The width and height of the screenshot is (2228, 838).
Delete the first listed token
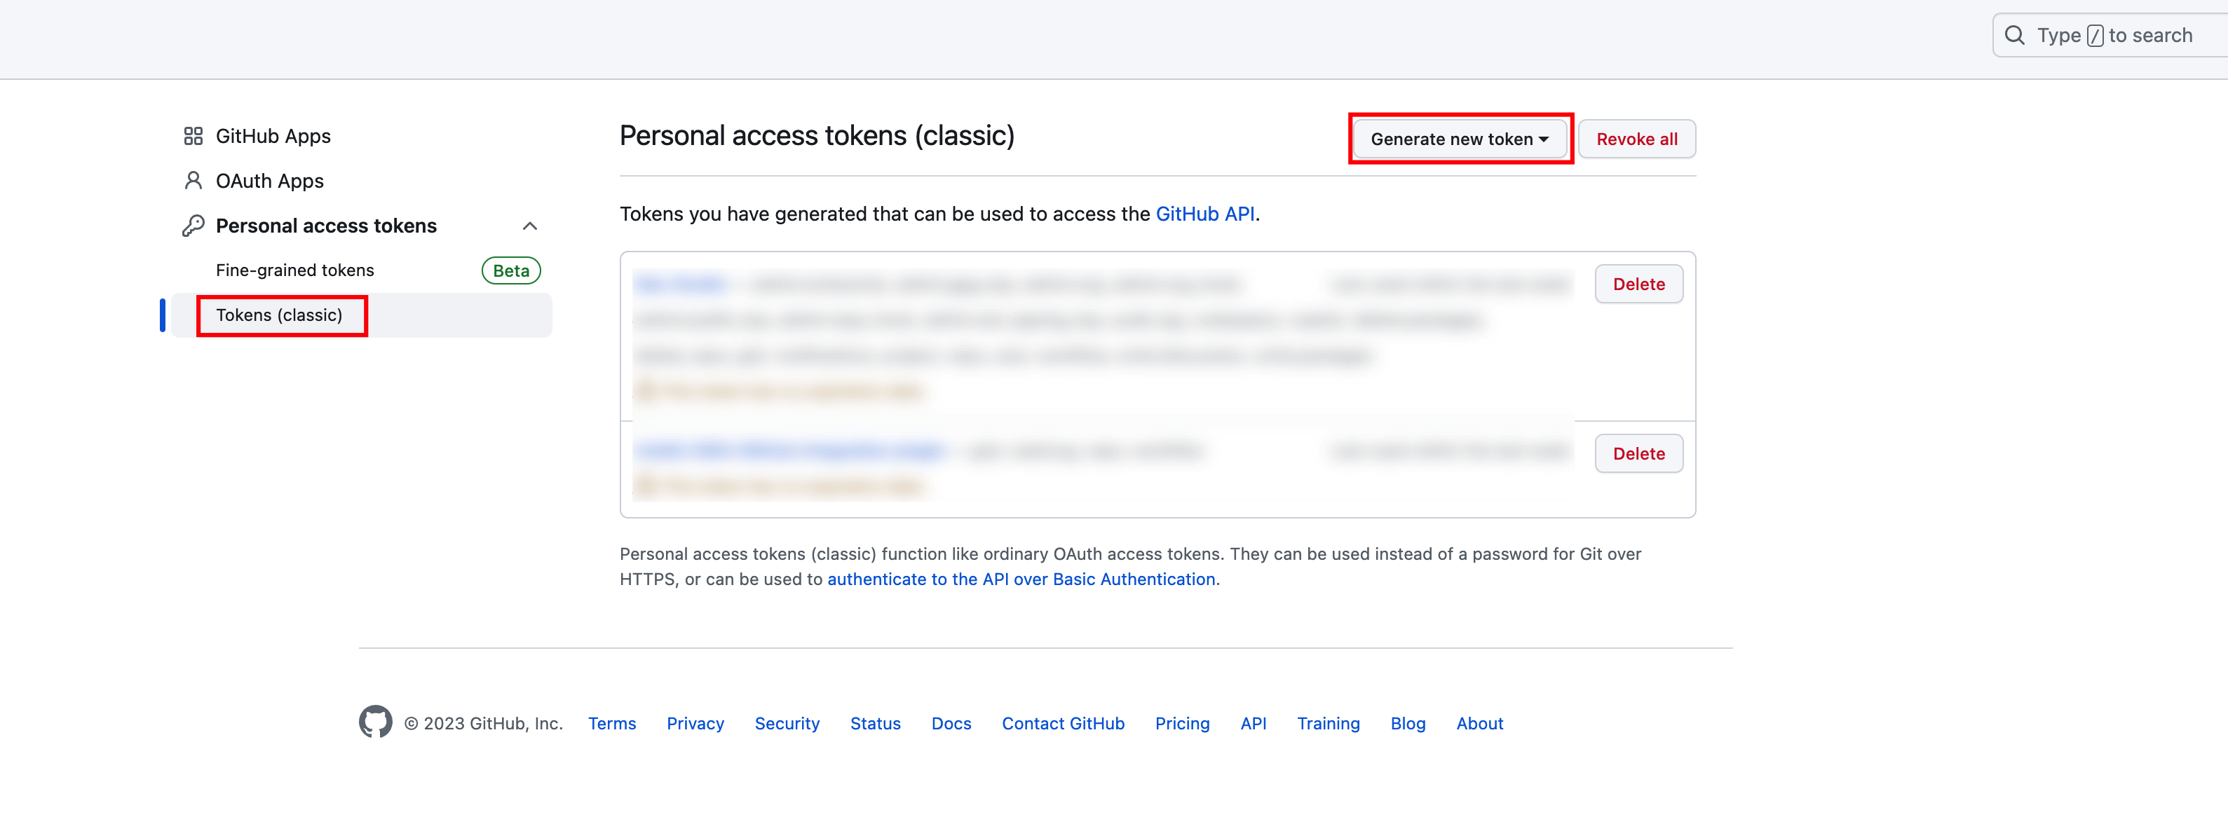[1638, 284]
